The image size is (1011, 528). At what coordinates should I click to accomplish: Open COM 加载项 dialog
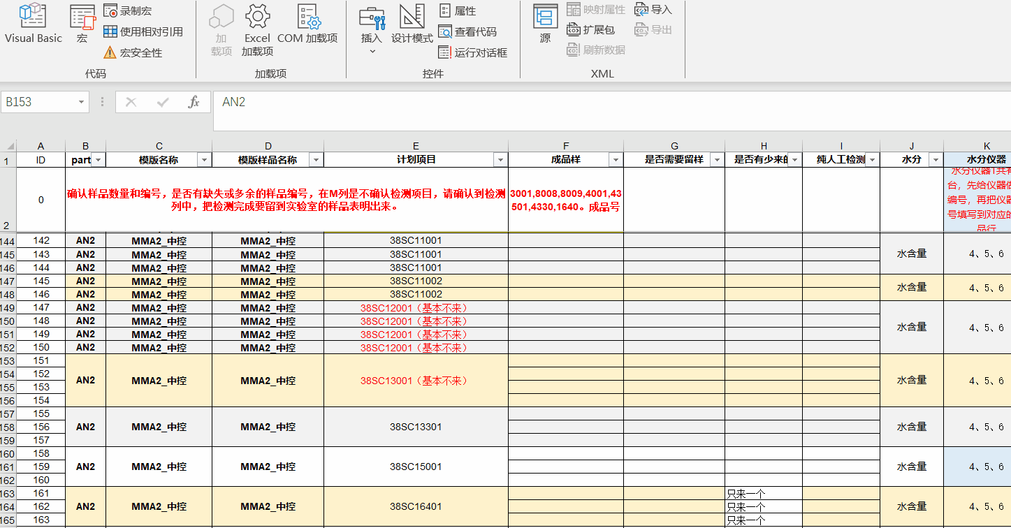(x=307, y=24)
